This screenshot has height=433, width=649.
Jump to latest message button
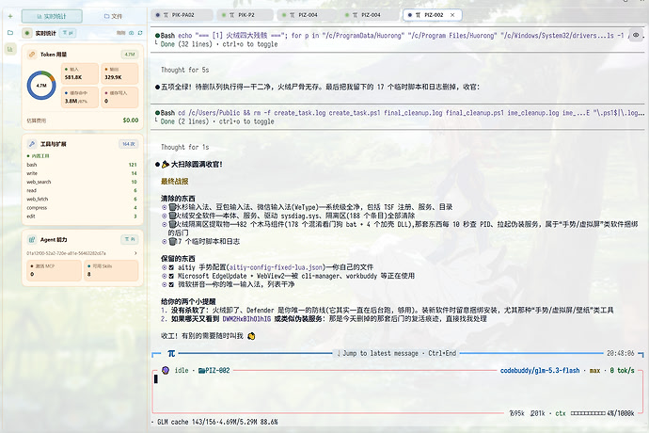tap(397, 353)
